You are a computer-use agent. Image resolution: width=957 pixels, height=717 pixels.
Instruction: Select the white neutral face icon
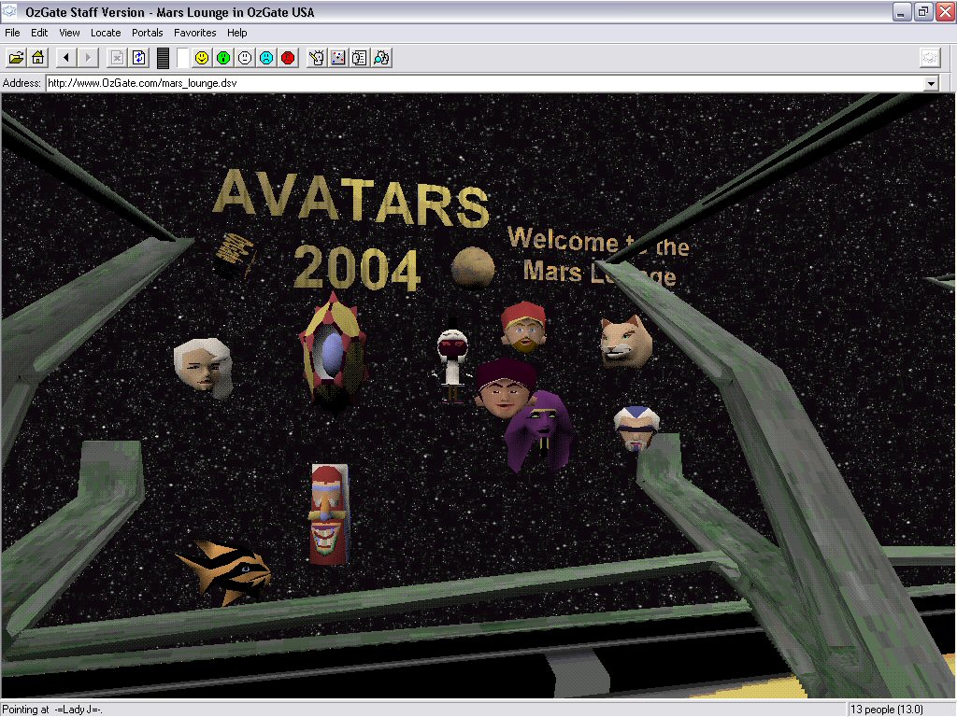pyautogui.click(x=245, y=58)
